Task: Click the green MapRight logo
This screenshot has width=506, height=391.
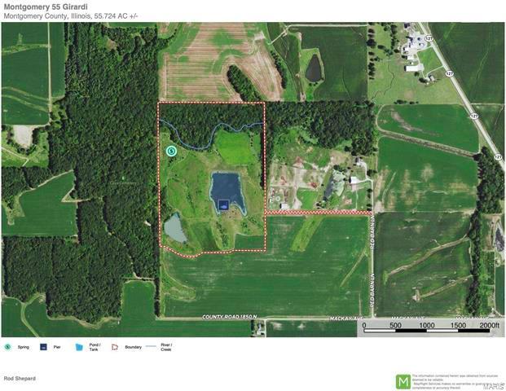Action: [403, 381]
